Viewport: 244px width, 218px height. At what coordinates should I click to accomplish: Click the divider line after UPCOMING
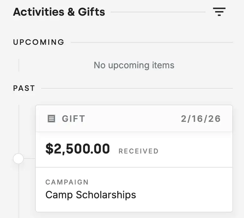(x=152, y=42)
